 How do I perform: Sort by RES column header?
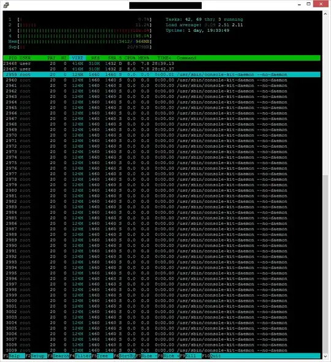pos(95,58)
